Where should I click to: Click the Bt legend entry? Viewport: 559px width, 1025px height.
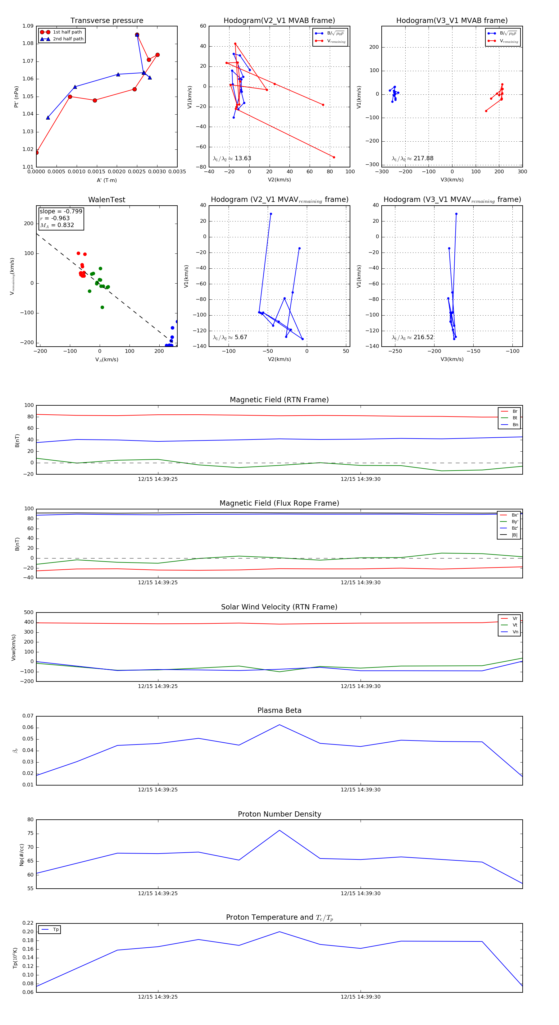tap(509, 418)
